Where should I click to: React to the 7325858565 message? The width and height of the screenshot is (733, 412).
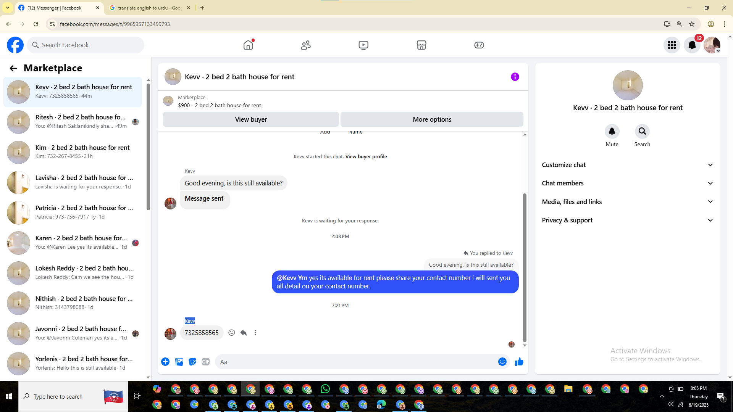click(231, 333)
